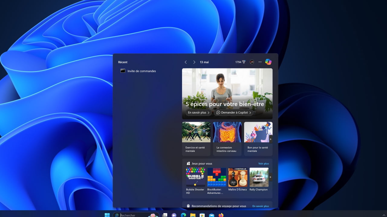This screenshot has width=387, height=217.
Task: Click the Invite de commandes icon
Action: 123,71
